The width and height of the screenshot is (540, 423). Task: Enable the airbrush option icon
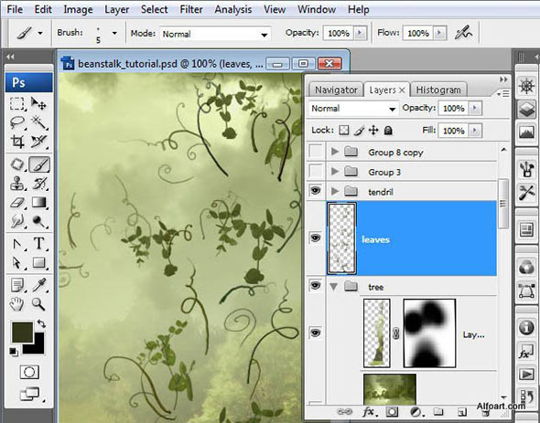[464, 33]
